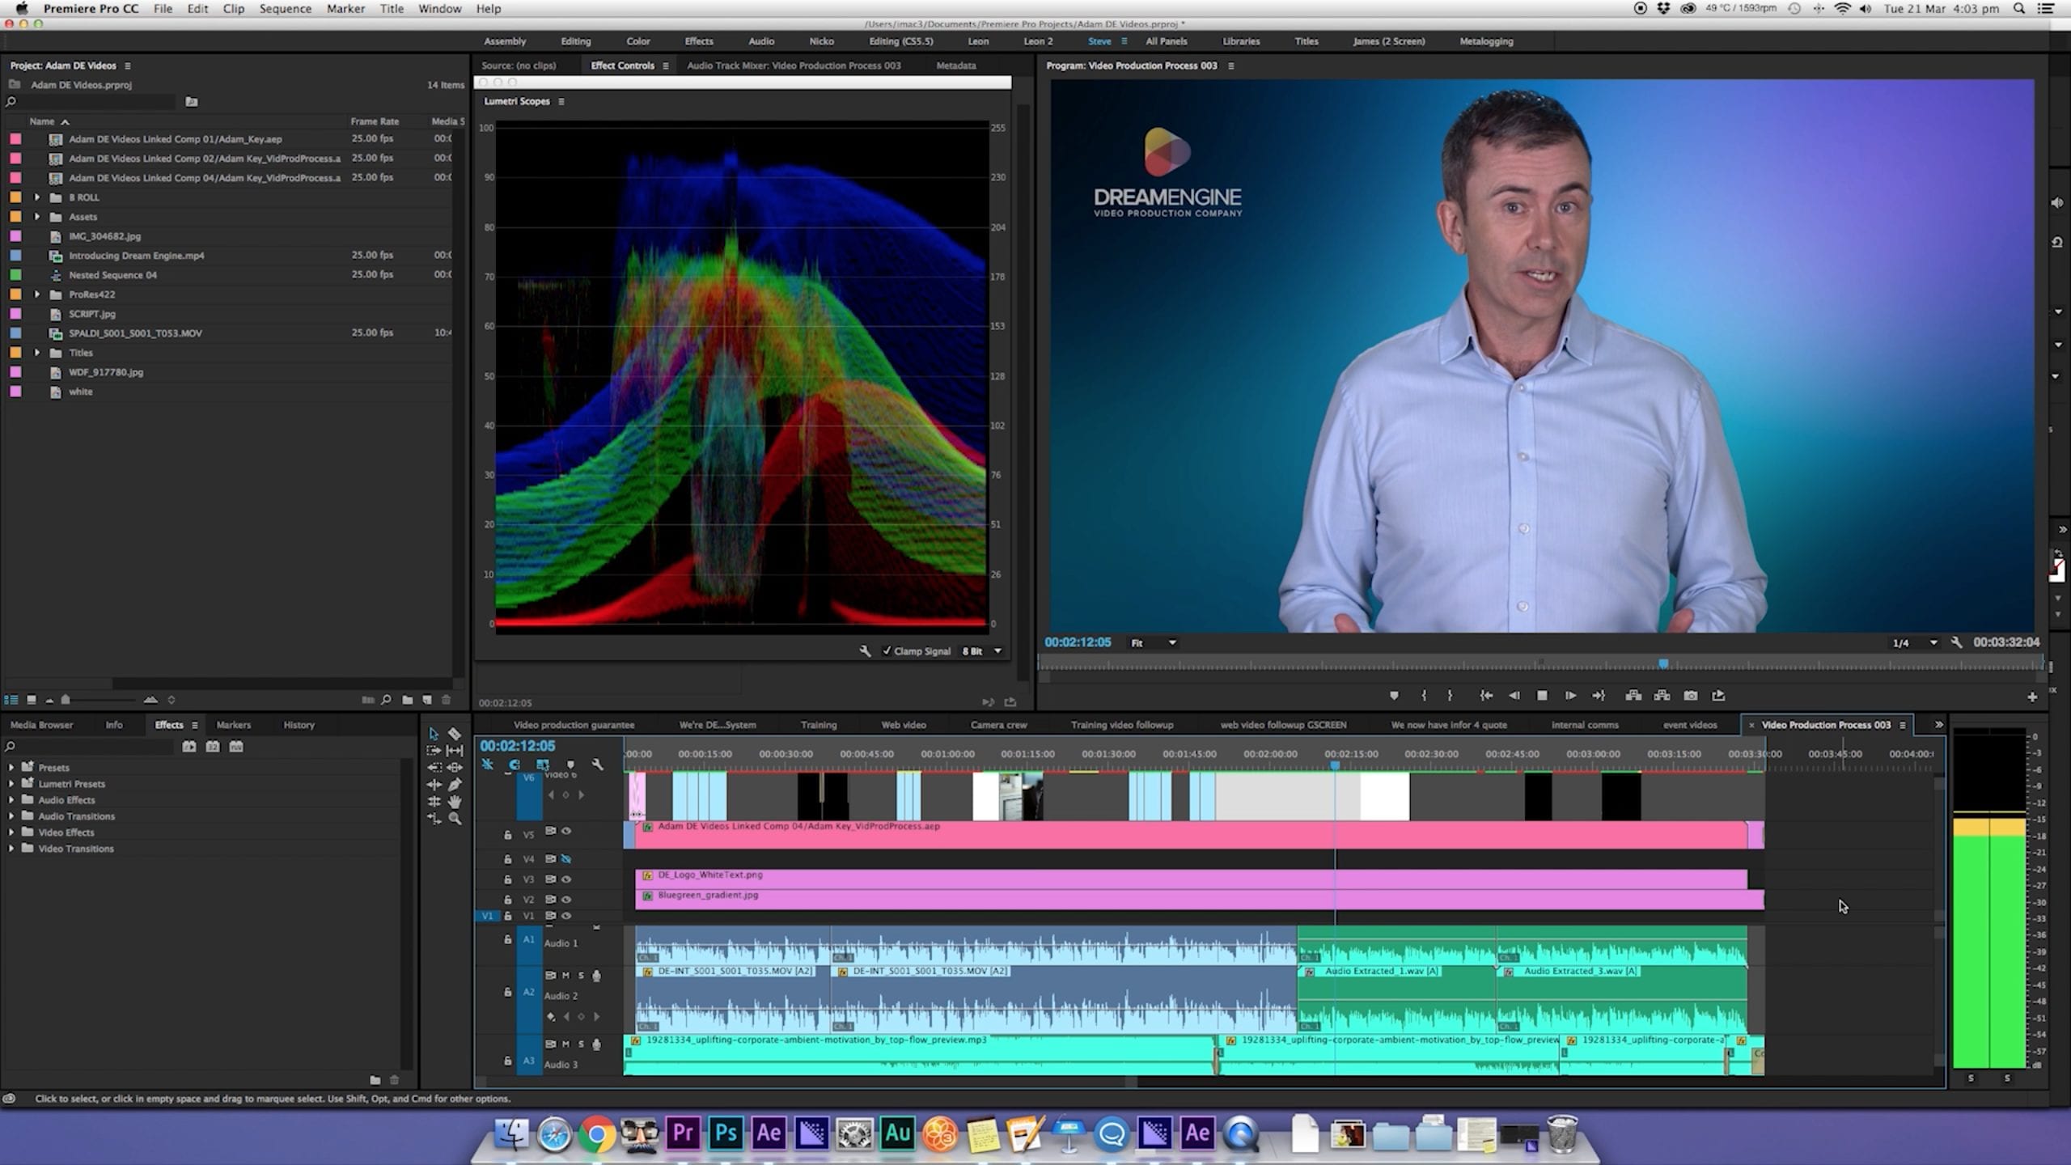Add marker in timeline header
2071x1165 pixels.
click(x=570, y=765)
